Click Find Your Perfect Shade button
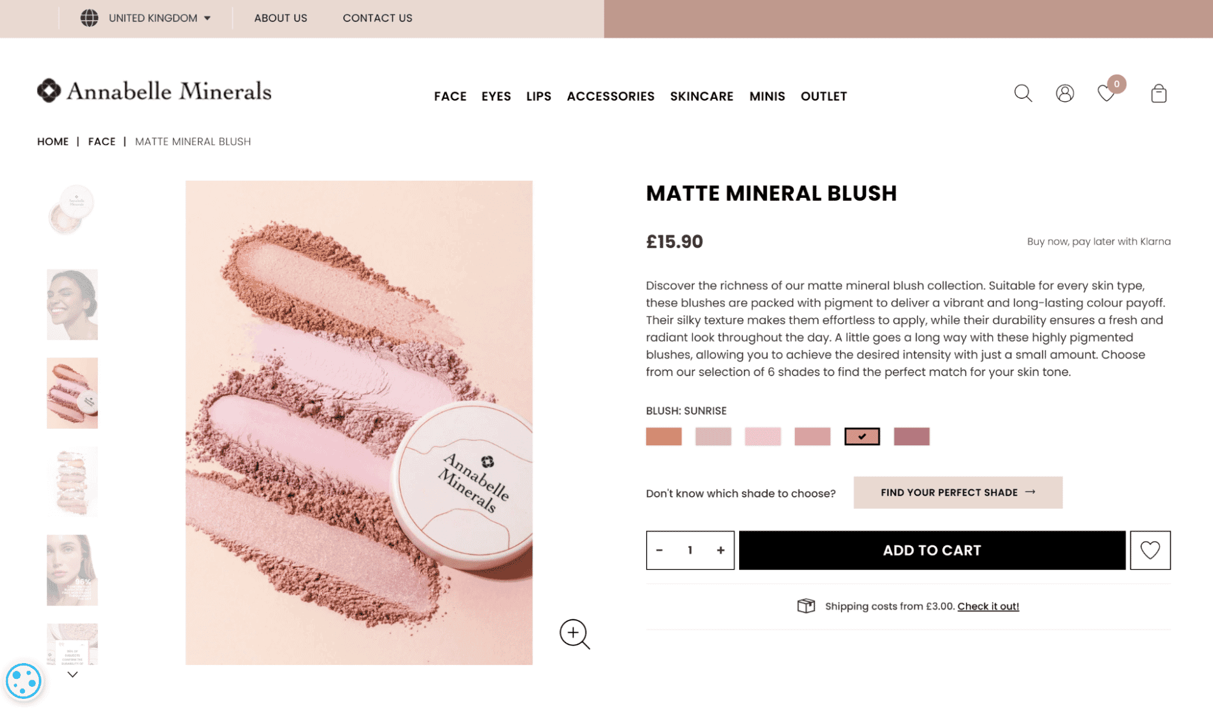The width and height of the screenshot is (1213, 708). tap(958, 493)
